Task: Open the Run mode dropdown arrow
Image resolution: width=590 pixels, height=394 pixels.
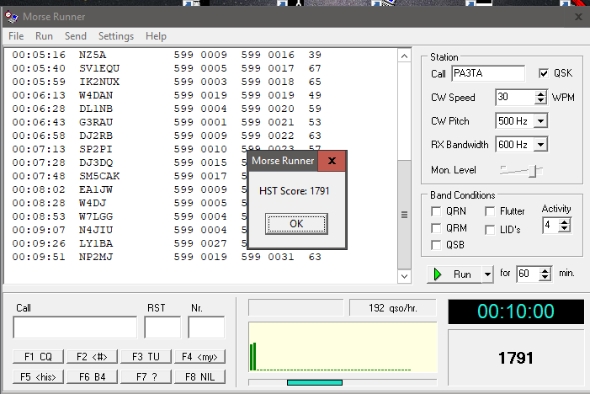Action: point(487,274)
